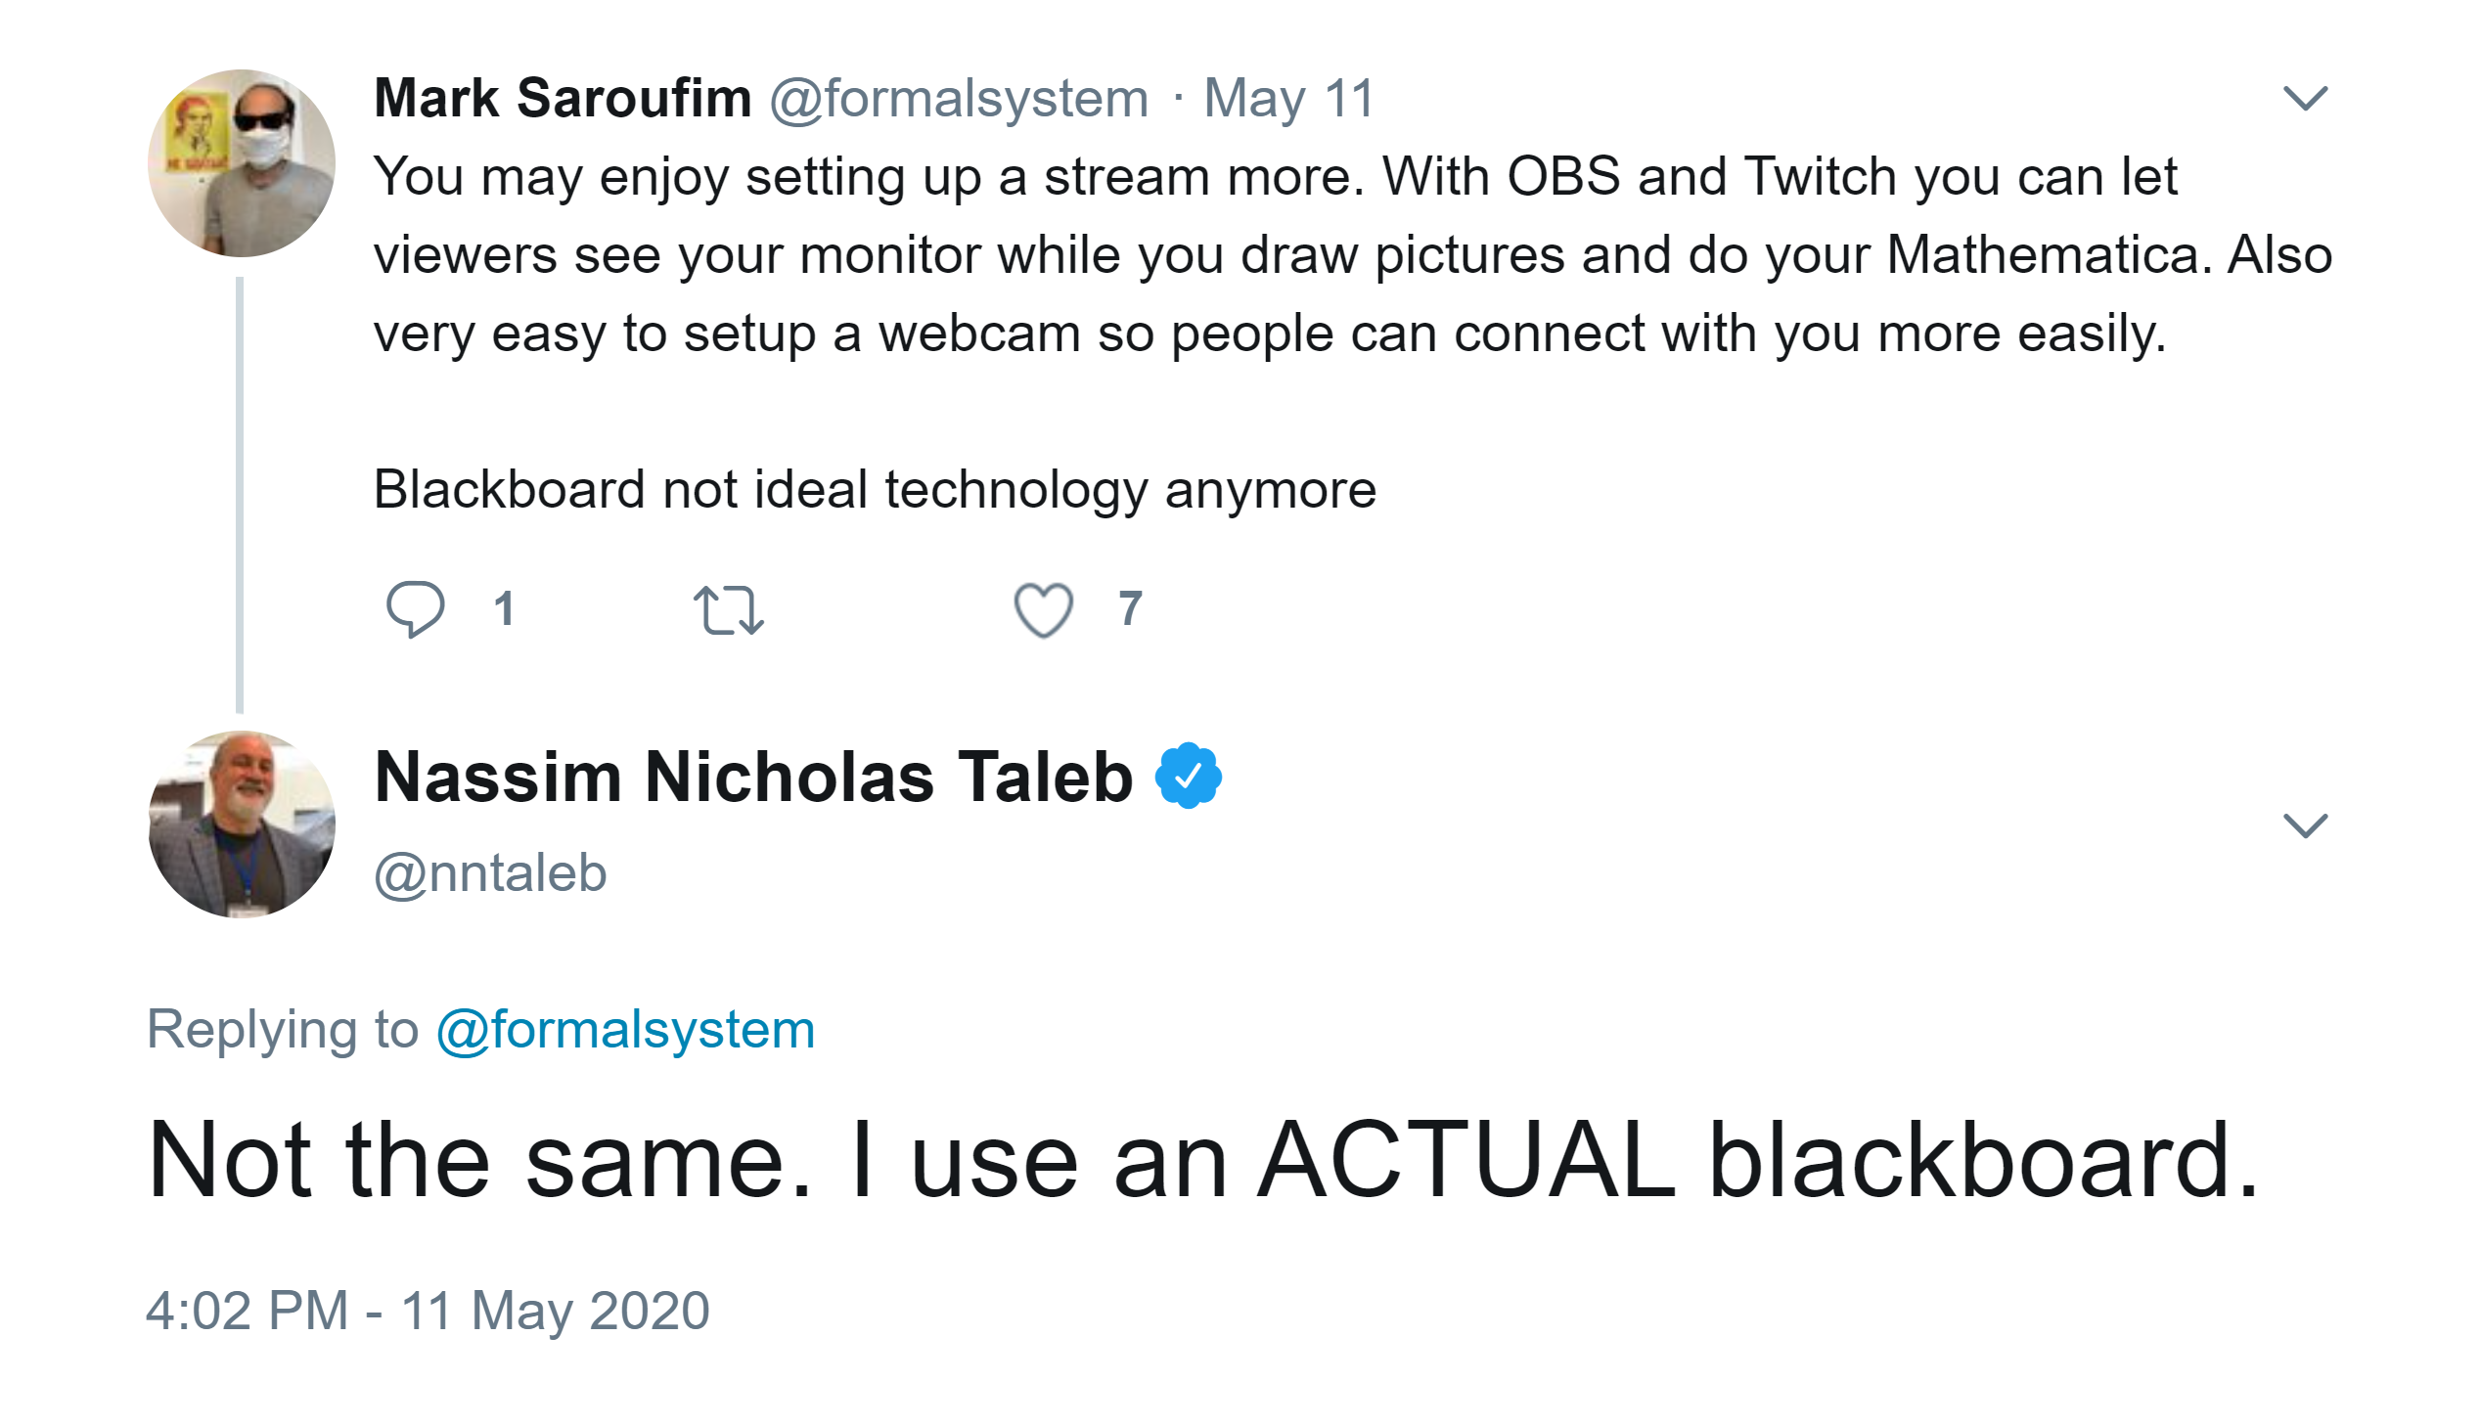Click the 4:02 PM - 11 May 2020 timestamp
Image resolution: width=2480 pixels, height=1425 pixels.
point(428,1311)
